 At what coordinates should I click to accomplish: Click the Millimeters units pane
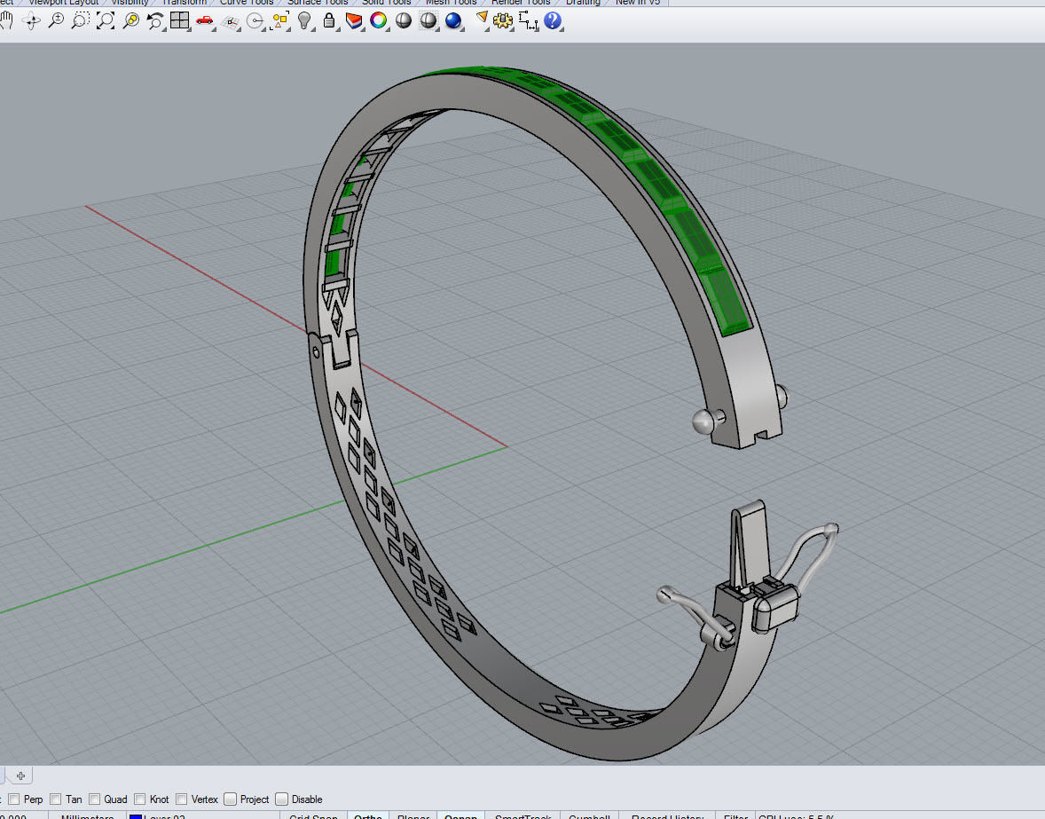point(87,815)
